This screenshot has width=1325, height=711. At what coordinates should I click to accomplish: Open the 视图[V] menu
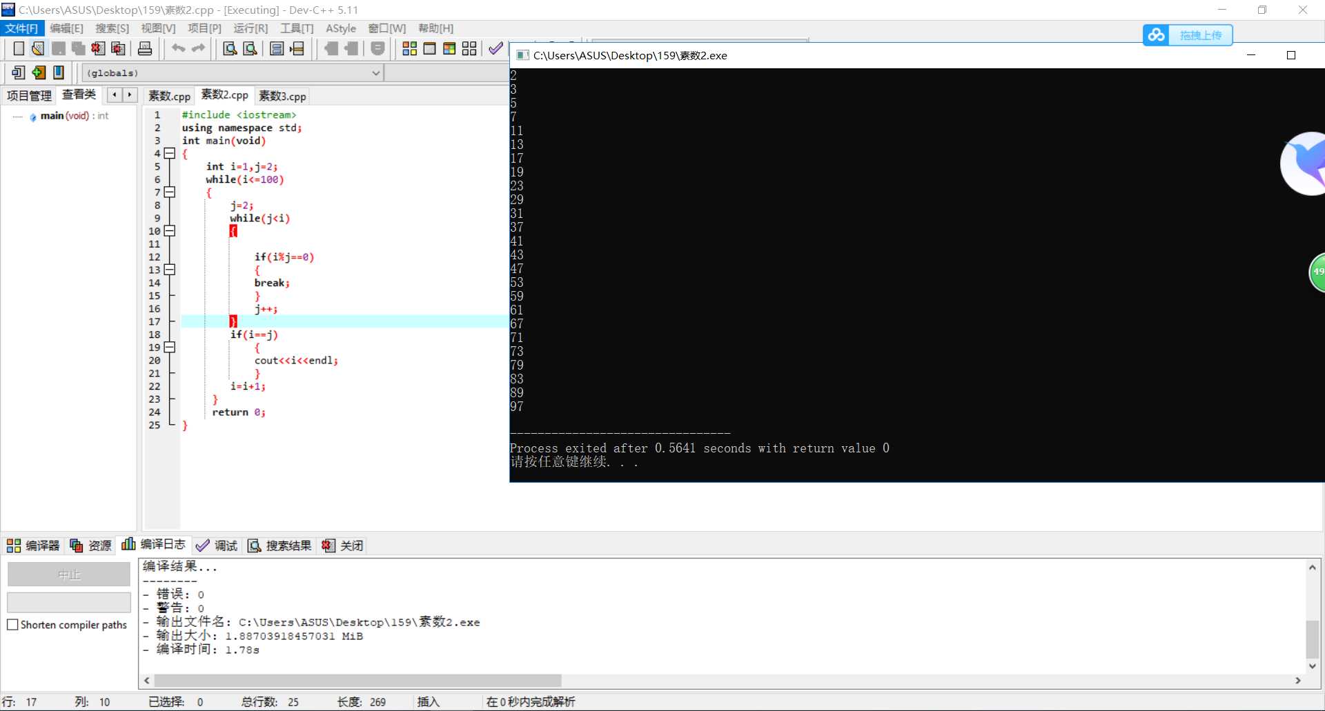[x=158, y=28]
